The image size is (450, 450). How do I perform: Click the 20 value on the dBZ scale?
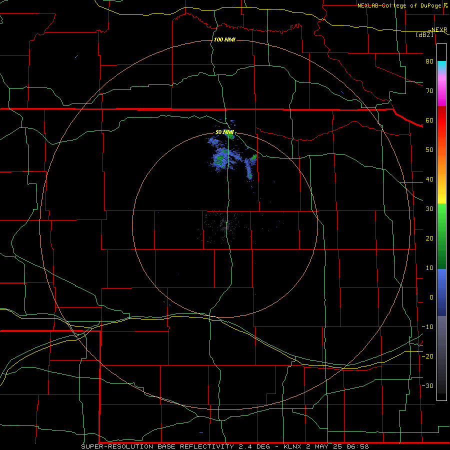coord(429,238)
